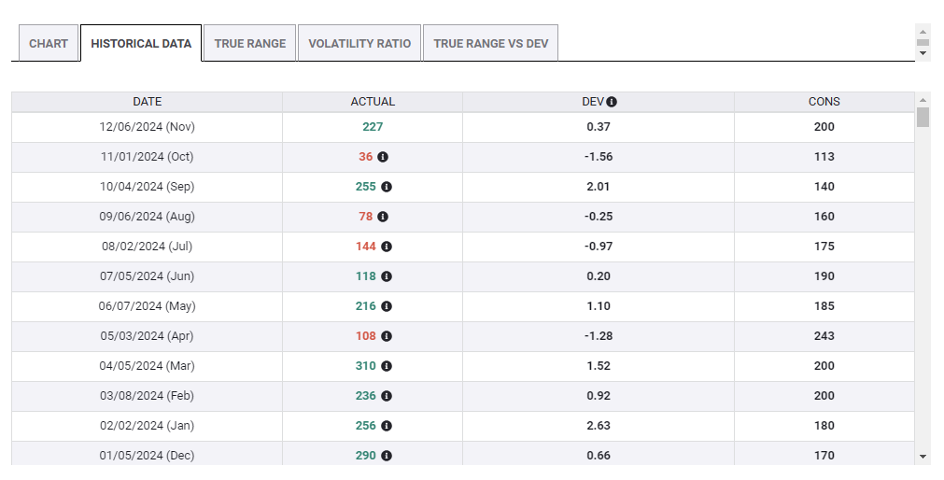Screen dimensions: 944x480
Task: Switch to the Chart tab
Action: click(49, 44)
